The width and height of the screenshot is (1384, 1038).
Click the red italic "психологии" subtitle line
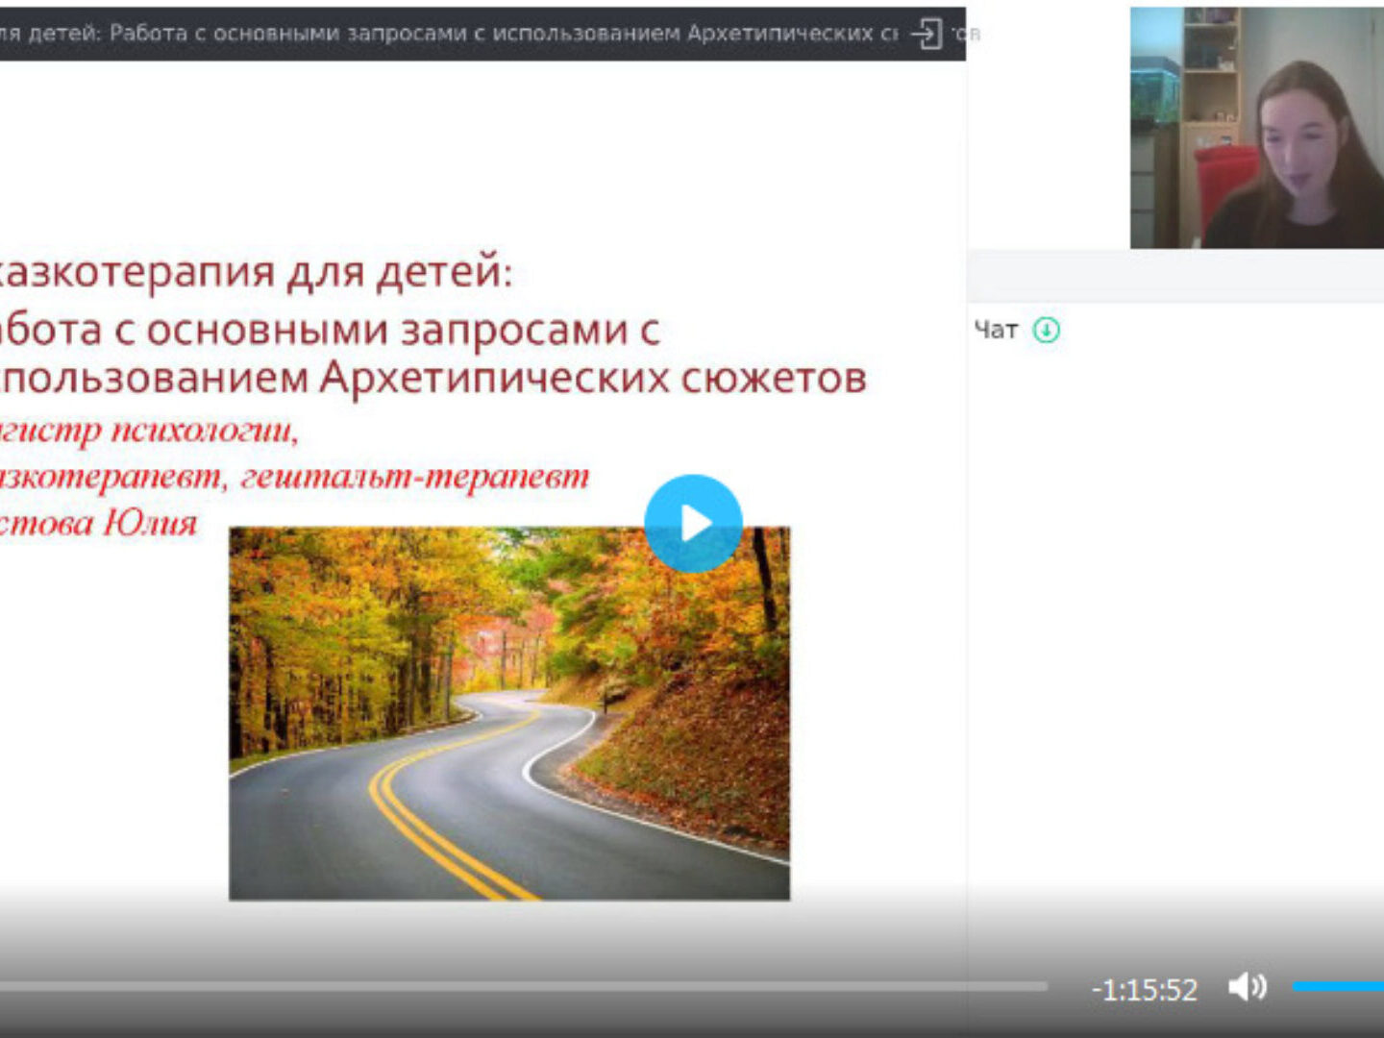click(x=149, y=430)
